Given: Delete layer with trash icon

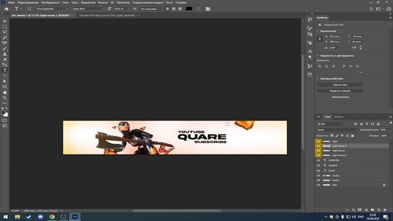Looking at the screenshot, I should [x=385, y=210].
